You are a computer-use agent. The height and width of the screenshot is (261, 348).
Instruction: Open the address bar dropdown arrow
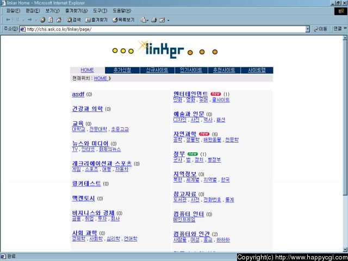pos(307,29)
